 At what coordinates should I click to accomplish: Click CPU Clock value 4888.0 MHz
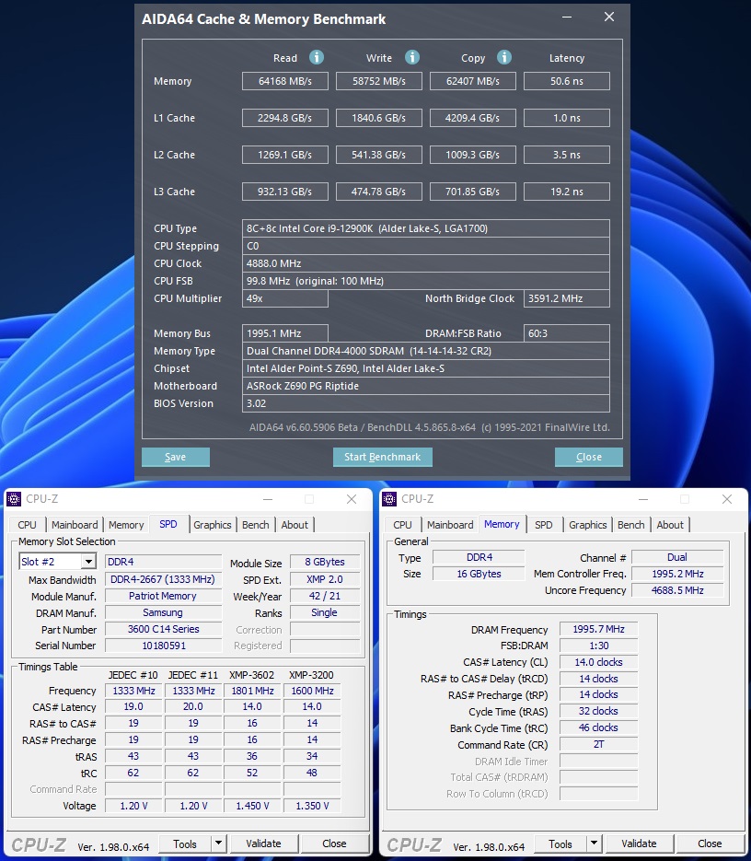pyautogui.click(x=425, y=263)
